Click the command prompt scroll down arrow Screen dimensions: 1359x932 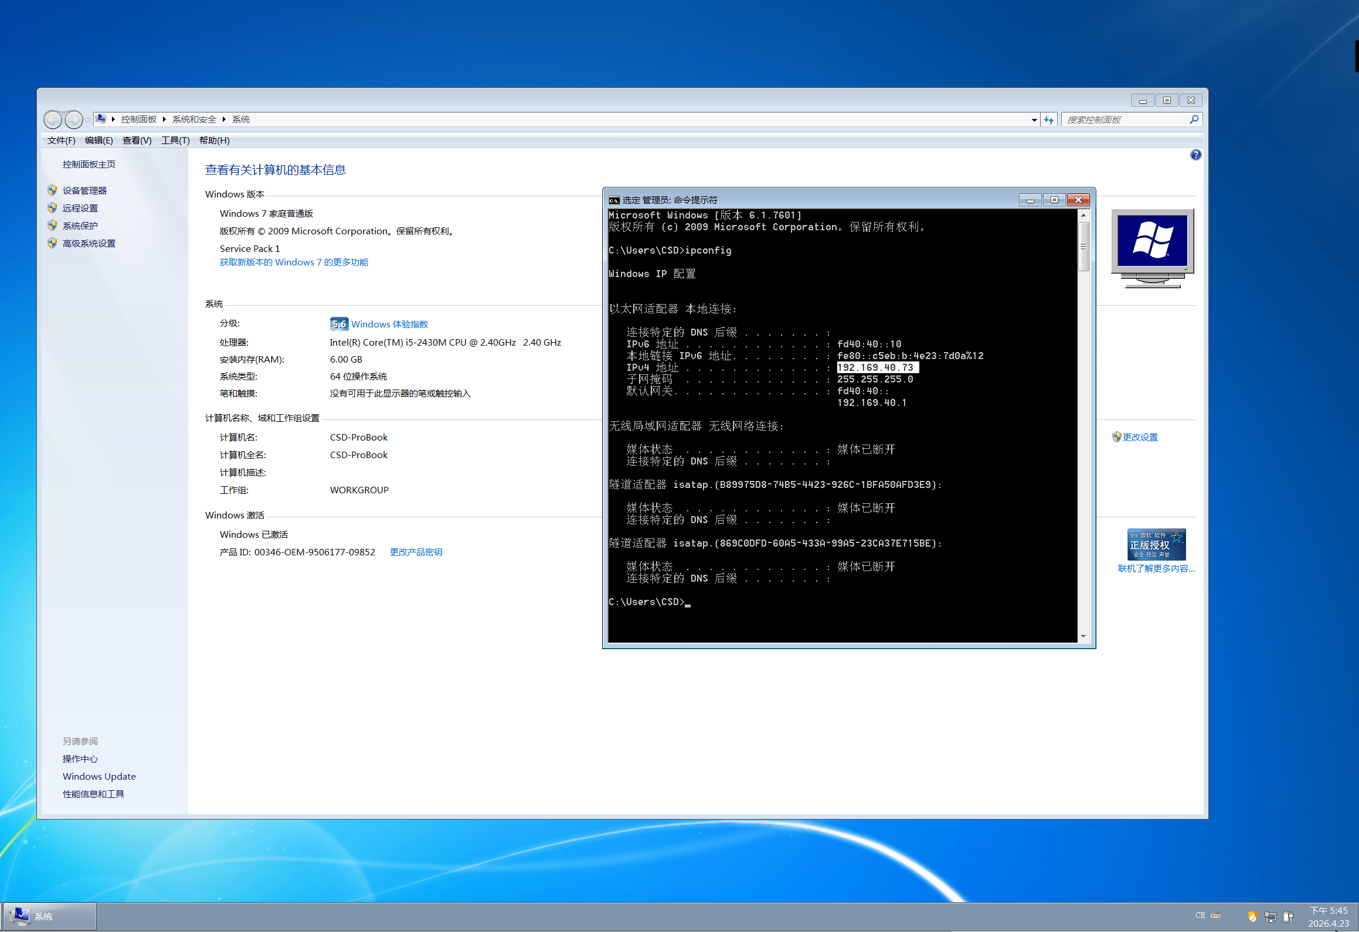coord(1083,636)
